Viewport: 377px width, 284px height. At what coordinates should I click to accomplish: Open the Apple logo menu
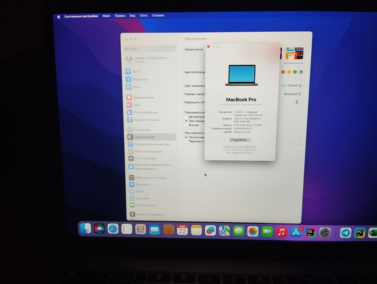coord(58,17)
